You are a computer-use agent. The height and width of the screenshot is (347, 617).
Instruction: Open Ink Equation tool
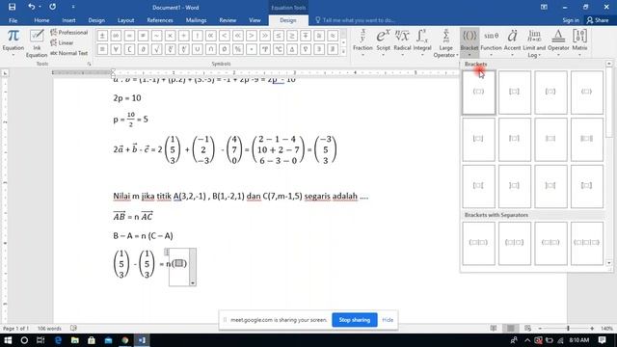click(x=37, y=43)
